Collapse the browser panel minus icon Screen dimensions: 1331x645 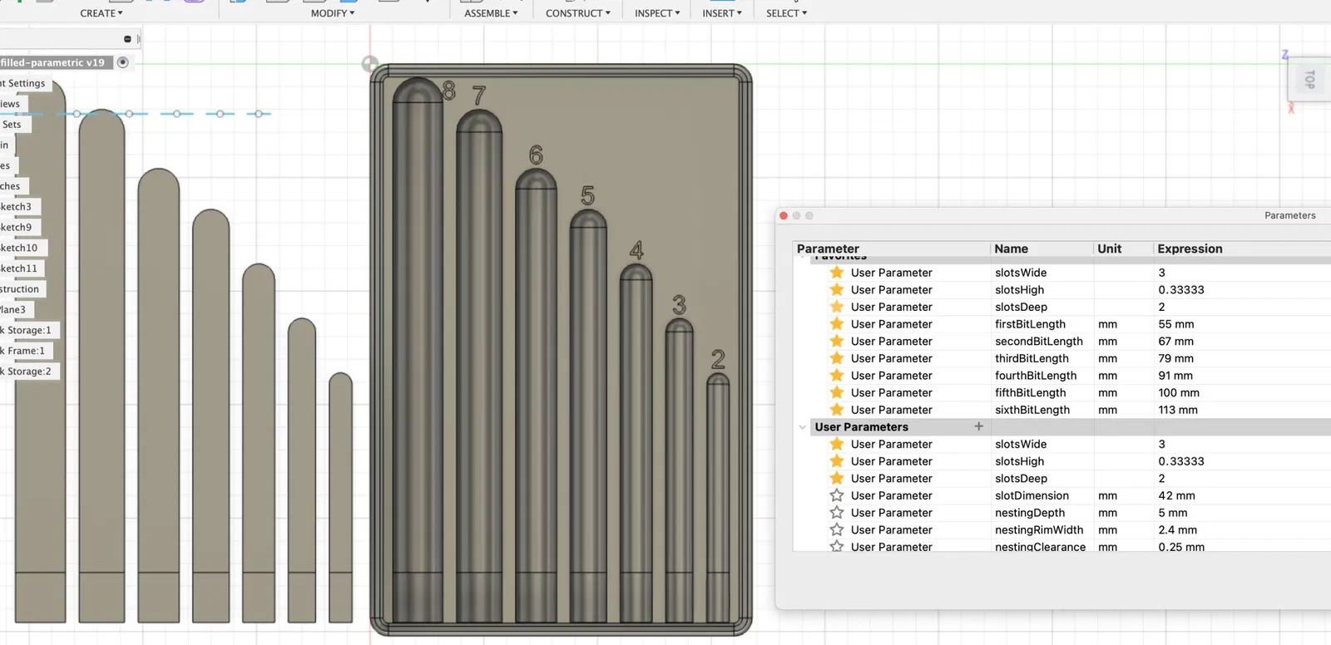(x=127, y=39)
